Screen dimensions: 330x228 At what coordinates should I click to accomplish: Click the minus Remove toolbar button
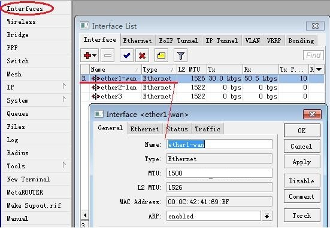coord(108,56)
